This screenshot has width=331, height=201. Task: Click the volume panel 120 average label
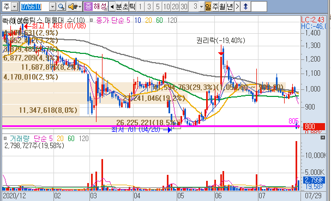click(84, 138)
